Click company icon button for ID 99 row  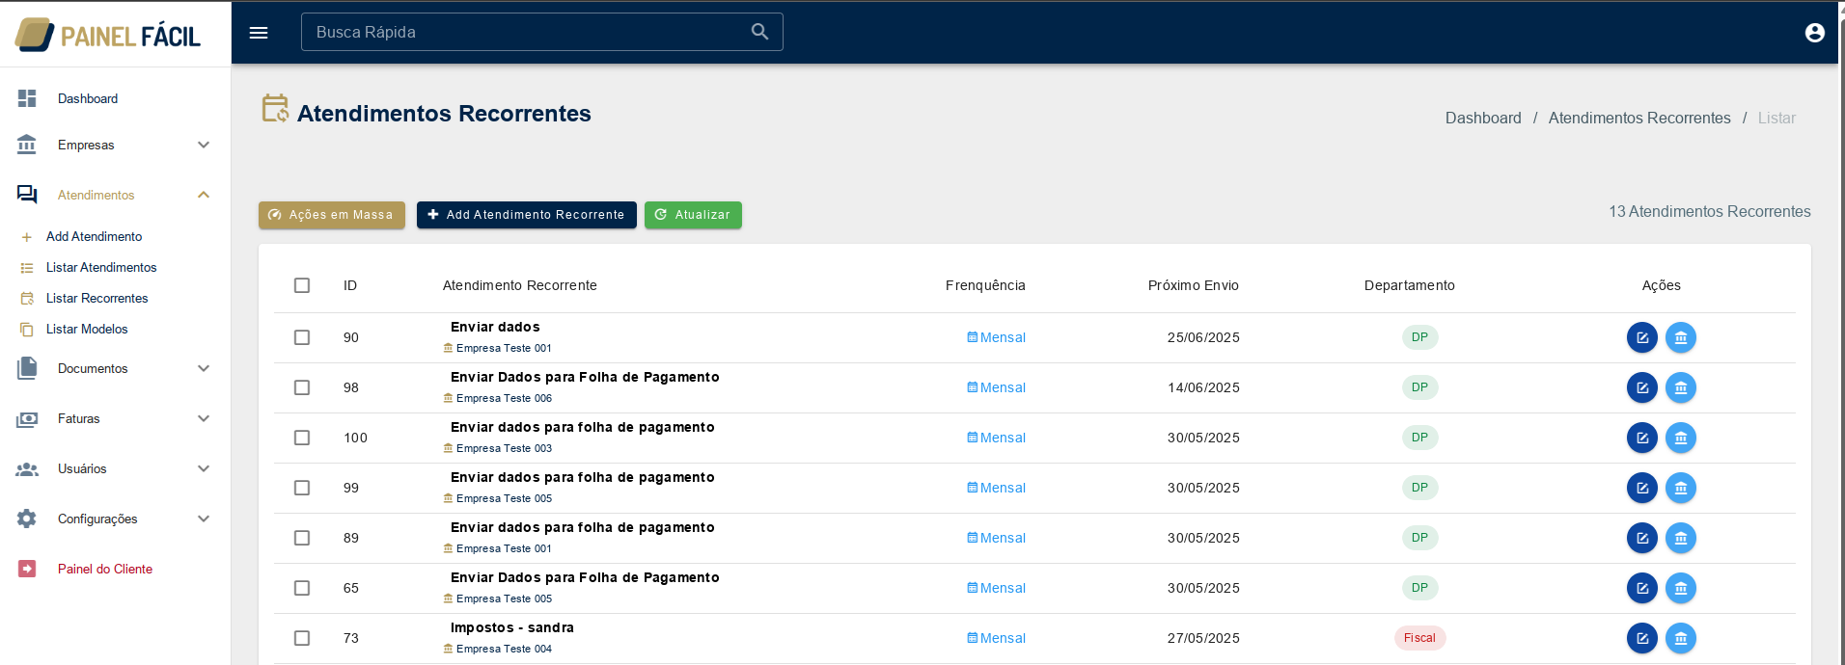(x=1681, y=488)
